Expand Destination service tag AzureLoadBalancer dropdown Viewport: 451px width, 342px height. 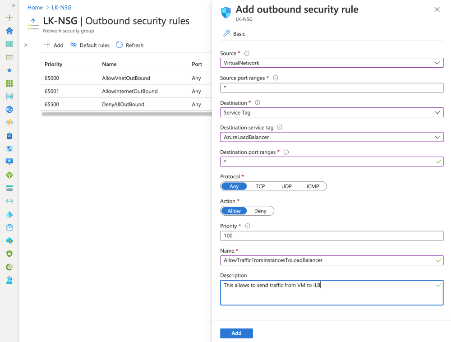point(331,137)
